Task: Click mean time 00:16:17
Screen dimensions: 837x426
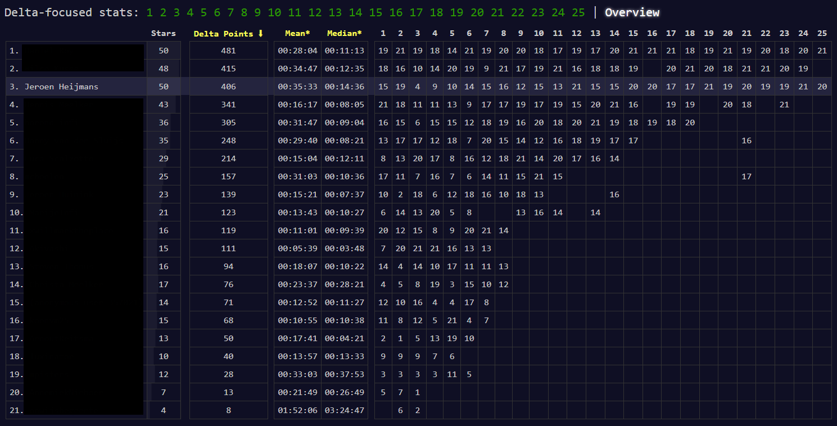Action: (x=297, y=105)
